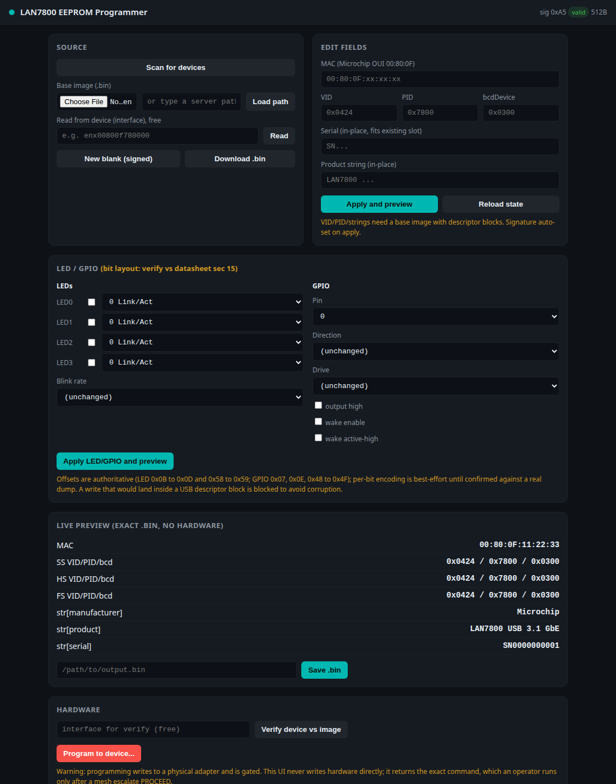Focus the bcdDevice input field
Image resolution: width=616 pixels, height=784 pixels.
[x=521, y=113]
